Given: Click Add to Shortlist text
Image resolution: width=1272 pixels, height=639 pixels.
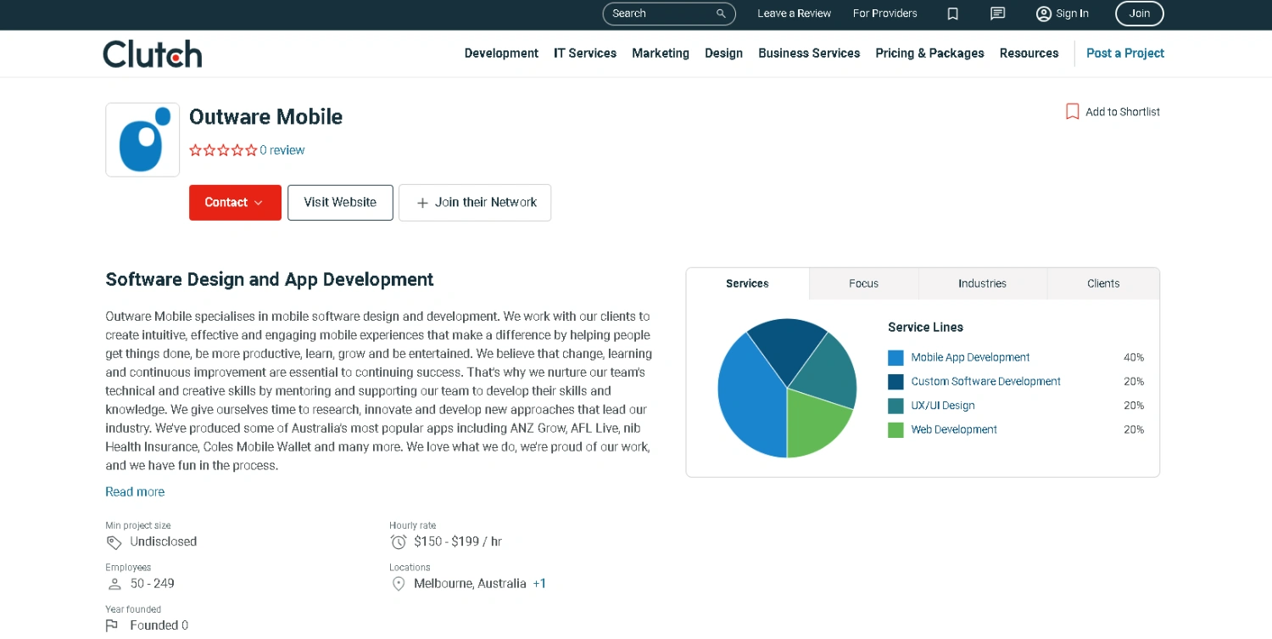Looking at the screenshot, I should pyautogui.click(x=1123, y=112).
